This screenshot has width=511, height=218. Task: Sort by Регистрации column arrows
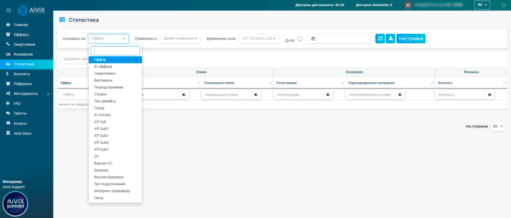(x=343, y=83)
